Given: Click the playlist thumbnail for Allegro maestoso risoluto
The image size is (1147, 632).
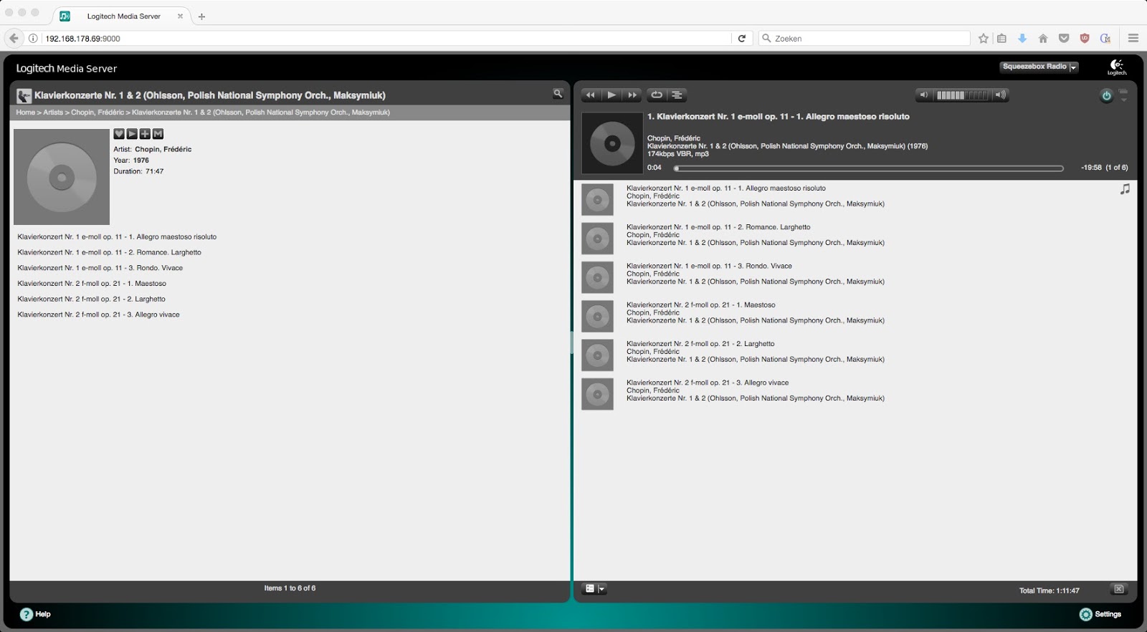Looking at the screenshot, I should point(597,200).
